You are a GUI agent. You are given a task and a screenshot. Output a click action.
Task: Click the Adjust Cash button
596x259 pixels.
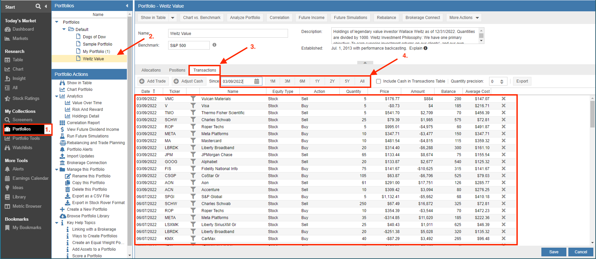click(x=189, y=81)
